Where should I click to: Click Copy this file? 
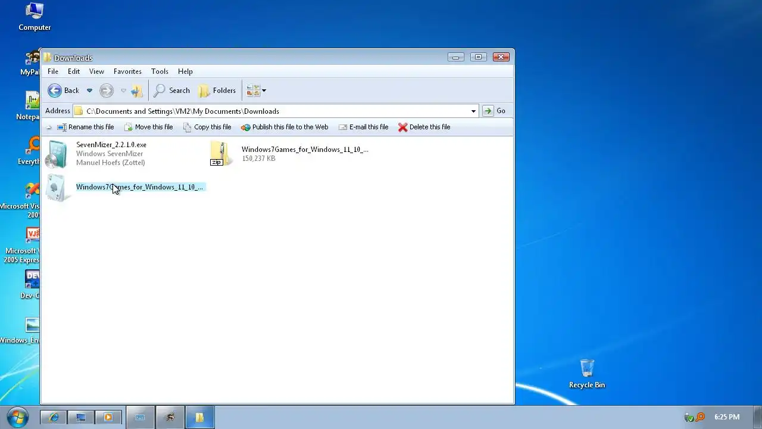tap(207, 127)
